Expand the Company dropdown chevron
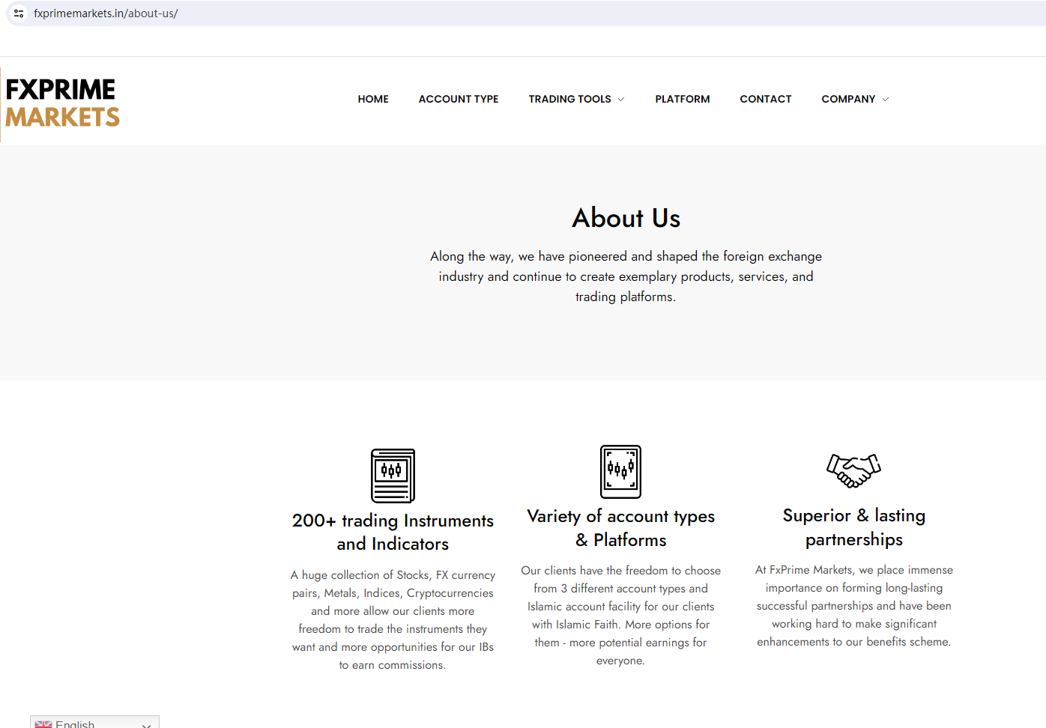This screenshot has width=1046, height=728. pyautogui.click(x=886, y=100)
